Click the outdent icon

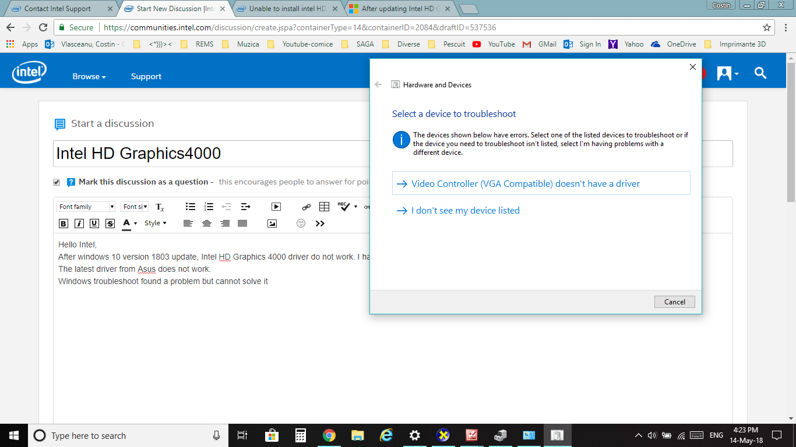coord(227,207)
